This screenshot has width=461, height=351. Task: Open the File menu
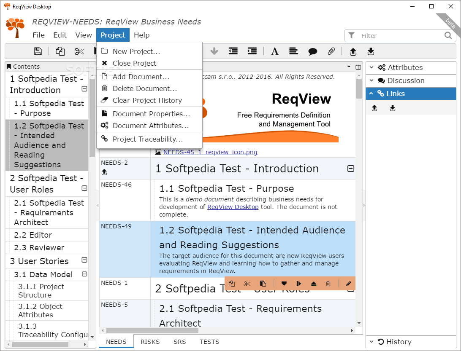point(38,35)
